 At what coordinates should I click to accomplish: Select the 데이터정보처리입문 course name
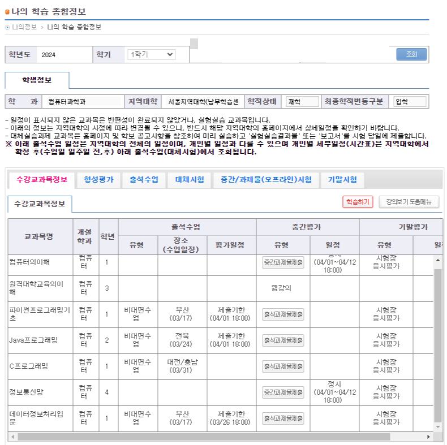pos(36,418)
